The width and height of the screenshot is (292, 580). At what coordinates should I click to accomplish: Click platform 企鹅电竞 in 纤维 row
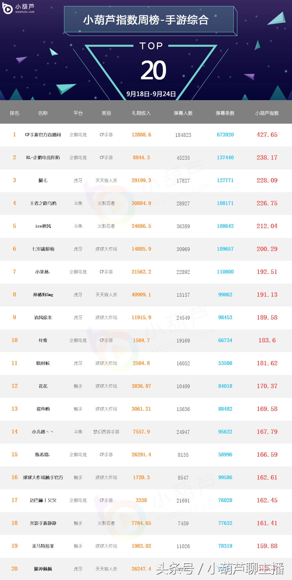click(78, 340)
